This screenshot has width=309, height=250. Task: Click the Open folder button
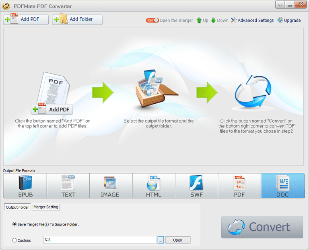[178, 240]
